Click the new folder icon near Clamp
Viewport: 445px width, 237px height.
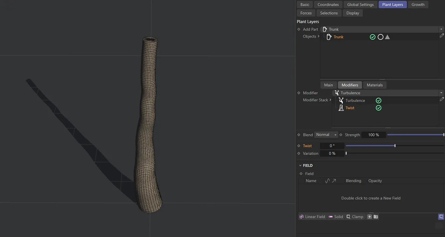click(376, 216)
